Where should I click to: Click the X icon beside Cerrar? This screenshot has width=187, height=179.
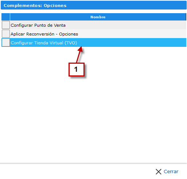pyautogui.click(x=159, y=172)
